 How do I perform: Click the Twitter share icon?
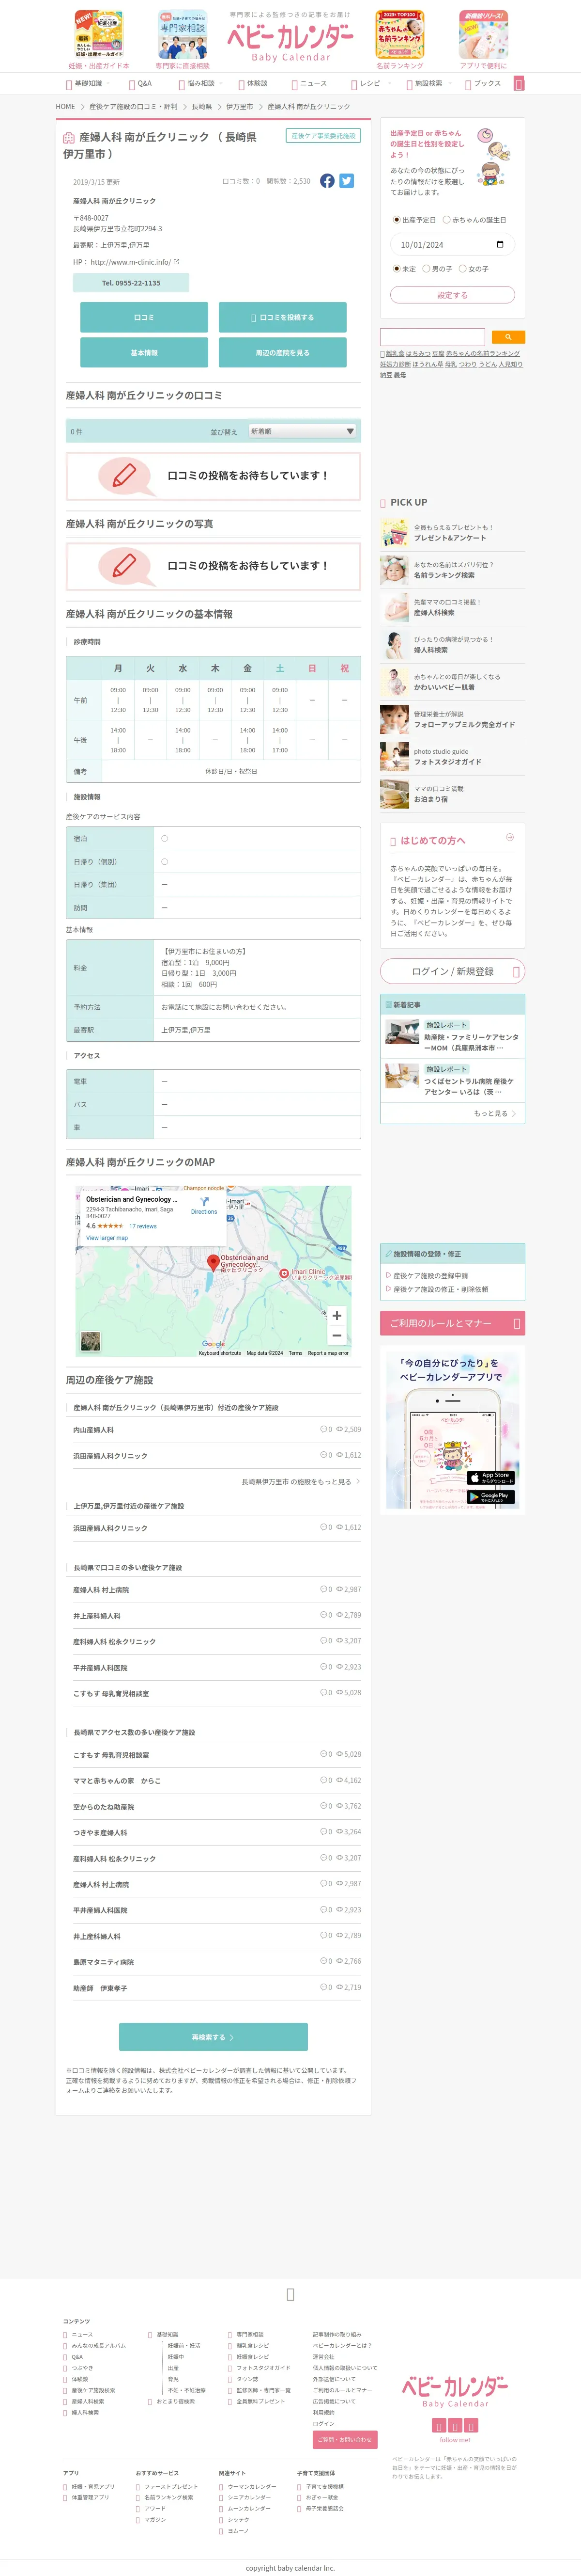coord(346,181)
